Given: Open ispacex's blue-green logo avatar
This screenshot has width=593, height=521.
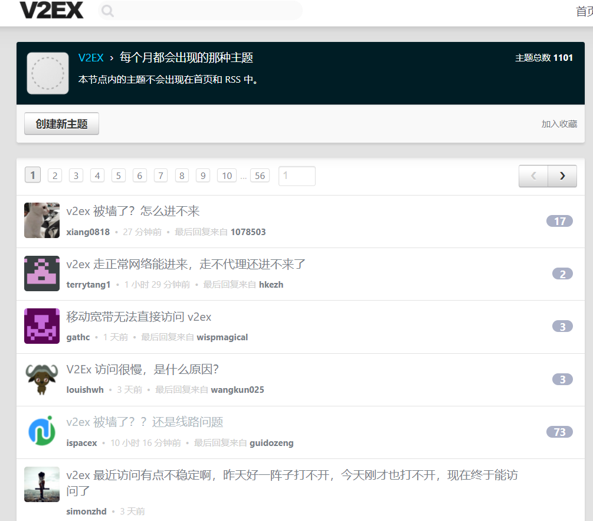Looking at the screenshot, I should [x=42, y=431].
